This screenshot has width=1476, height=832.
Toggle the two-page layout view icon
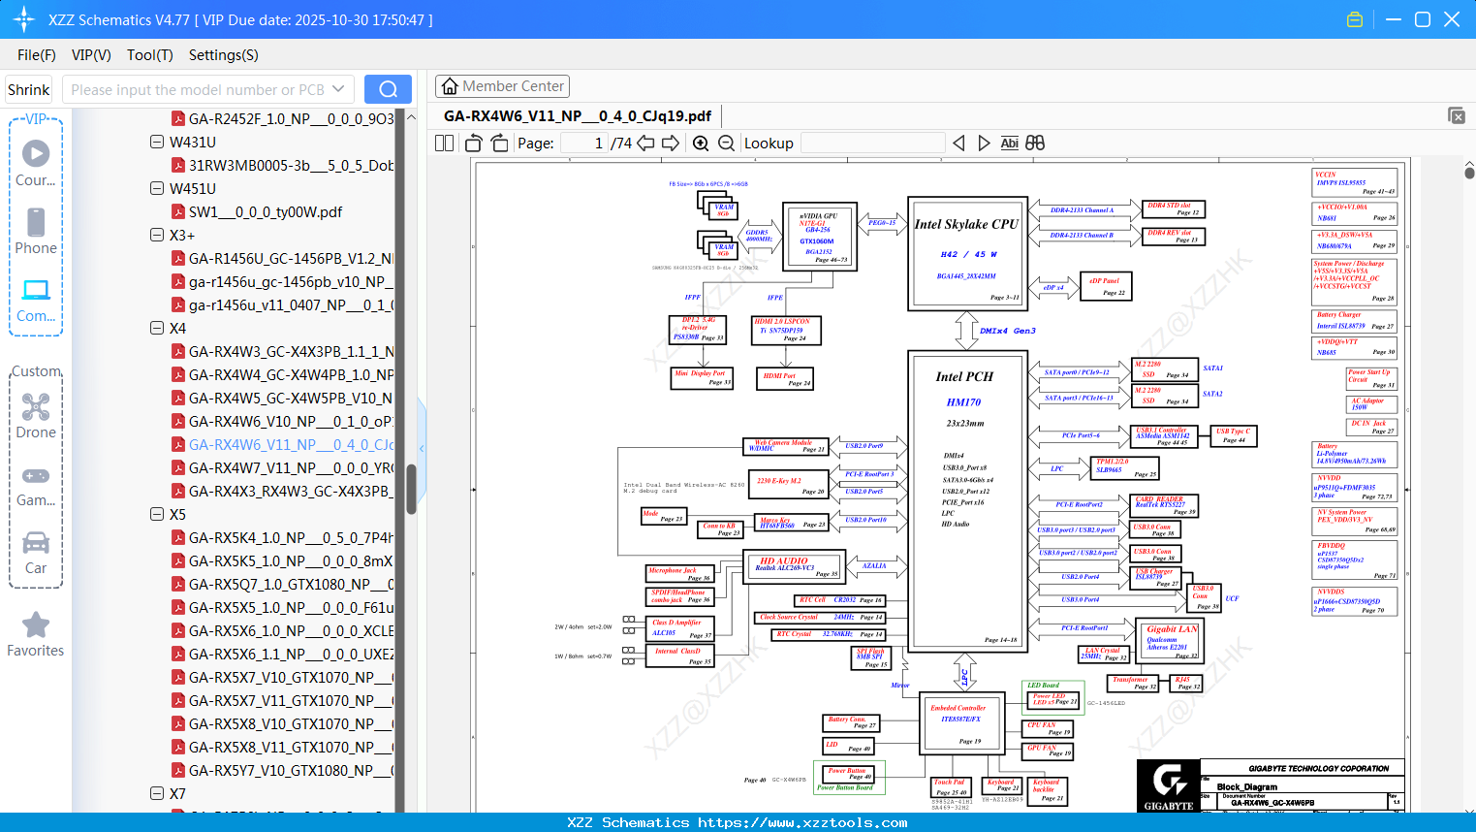pos(444,144)
